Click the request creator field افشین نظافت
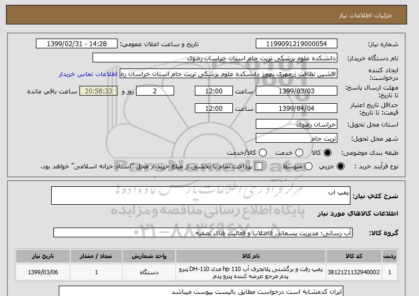The image size is (419, 296). tap(229, 74)
